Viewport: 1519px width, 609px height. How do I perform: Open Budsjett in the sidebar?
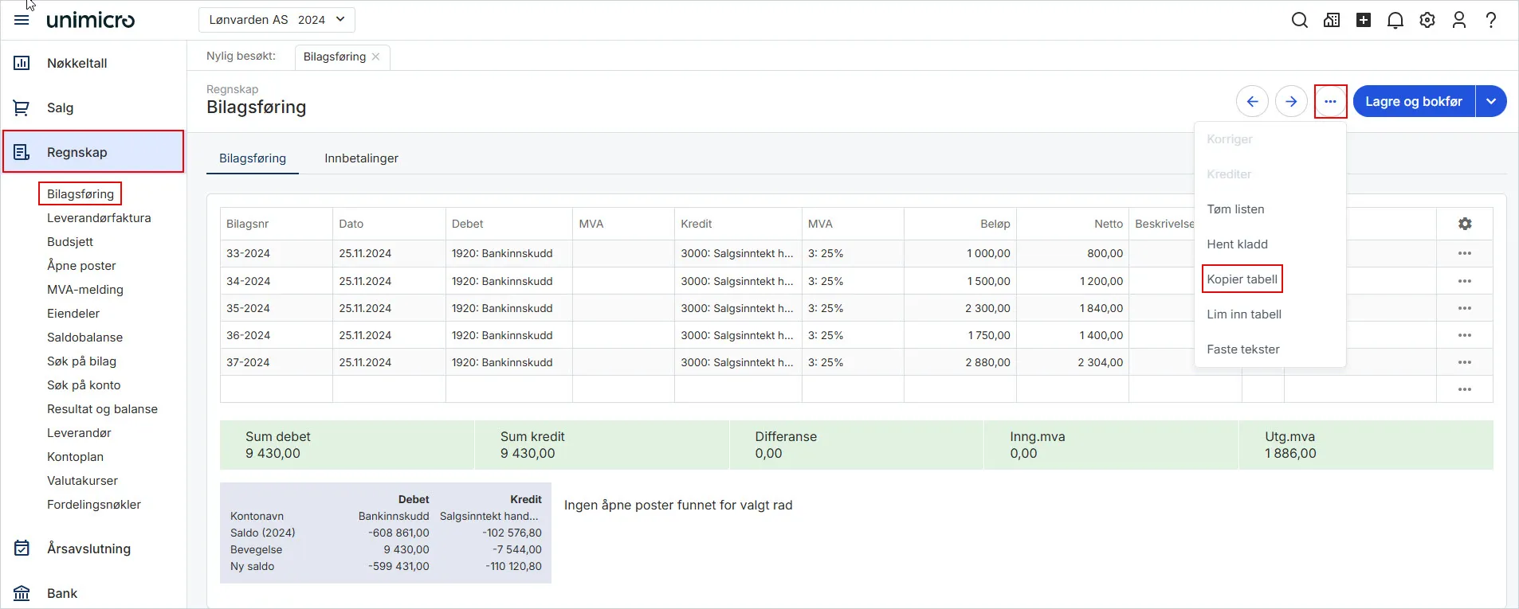tap(70, 242)
